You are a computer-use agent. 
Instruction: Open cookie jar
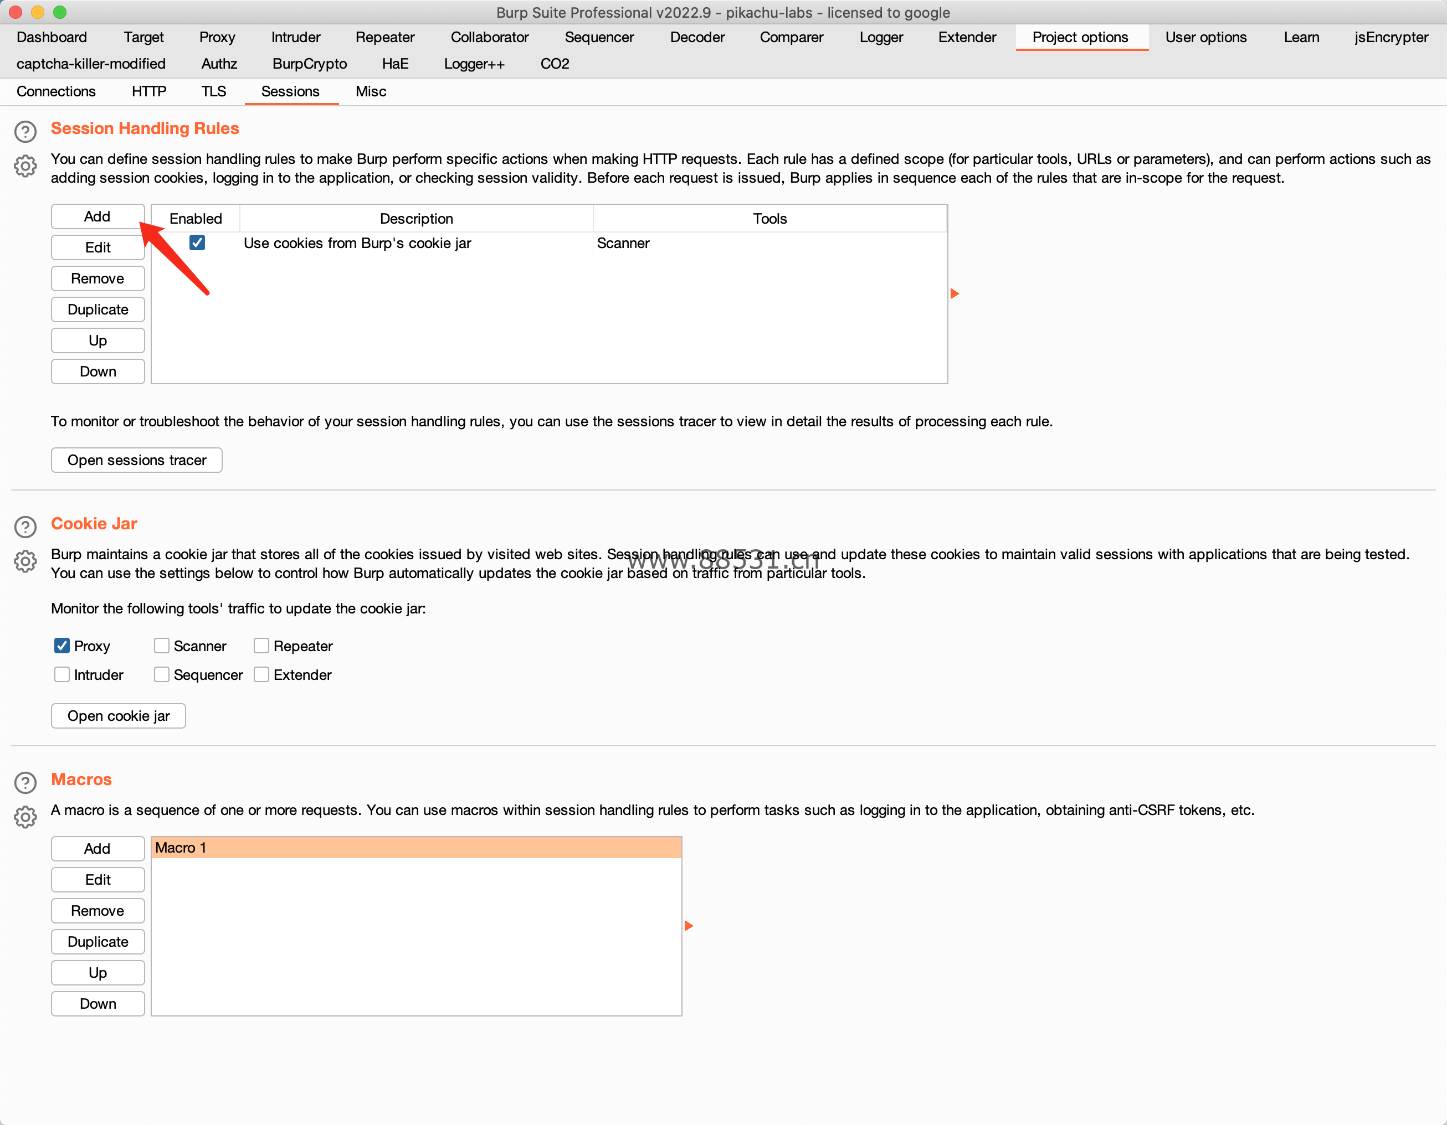[119, 716]
